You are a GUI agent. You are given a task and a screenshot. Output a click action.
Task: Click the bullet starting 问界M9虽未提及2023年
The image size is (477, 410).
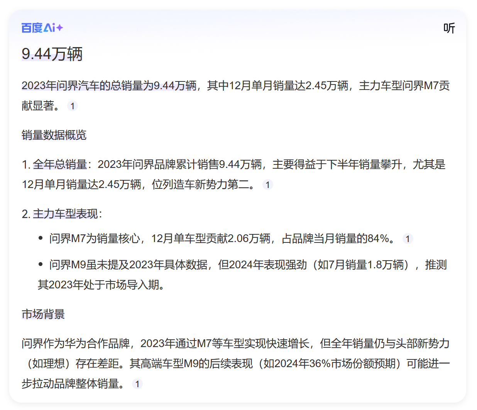242,274
